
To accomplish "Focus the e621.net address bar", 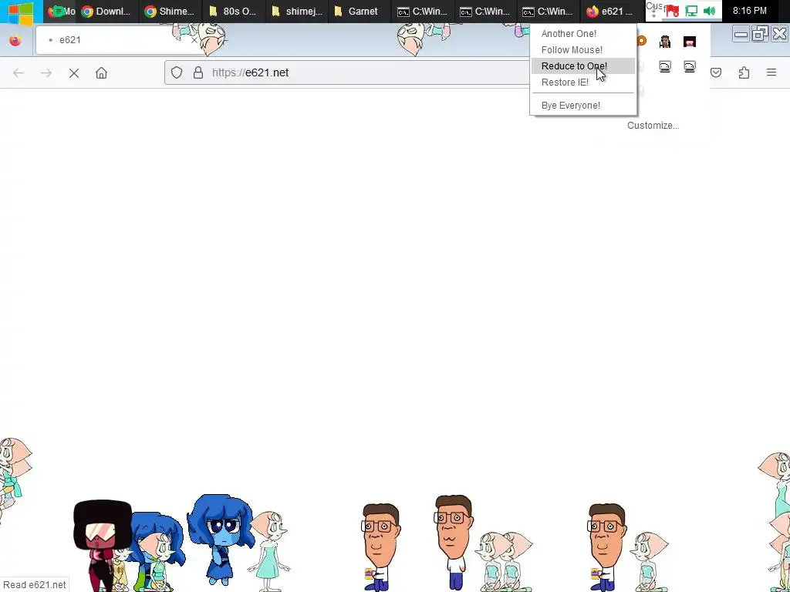I will pos(348,72).
